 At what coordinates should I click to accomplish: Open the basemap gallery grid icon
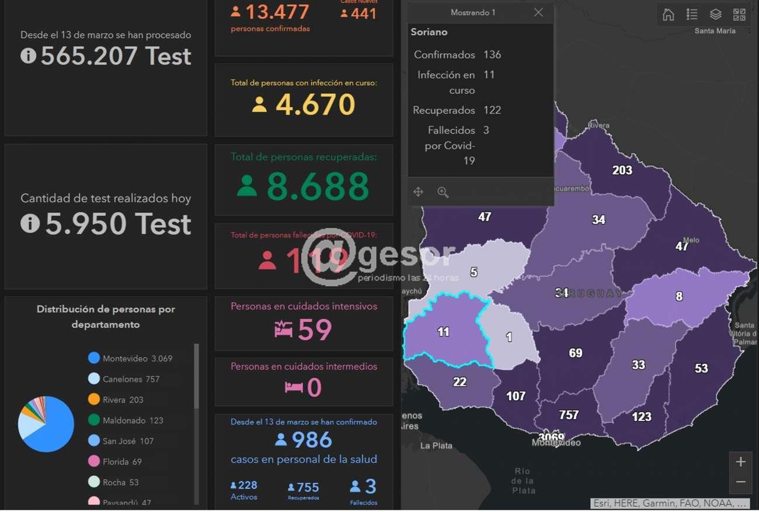pyautogui.click(x=739, y=15)
